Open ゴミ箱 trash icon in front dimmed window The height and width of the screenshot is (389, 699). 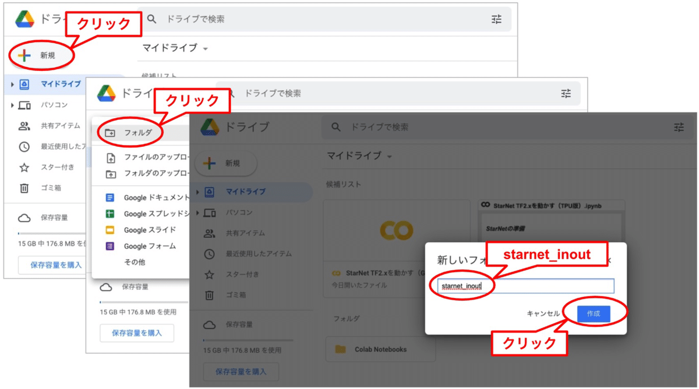point(210,295)
